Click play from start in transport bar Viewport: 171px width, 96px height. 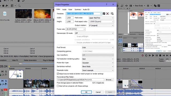150,55
